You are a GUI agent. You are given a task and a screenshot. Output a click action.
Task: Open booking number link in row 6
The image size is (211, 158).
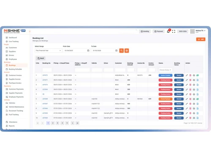click(45, 99)
